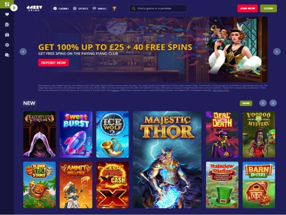This screenshot has height=215, width=286.
Task: Show previous banner slide with left arrow
Action: pyautogui.click(x=23, y=52)
